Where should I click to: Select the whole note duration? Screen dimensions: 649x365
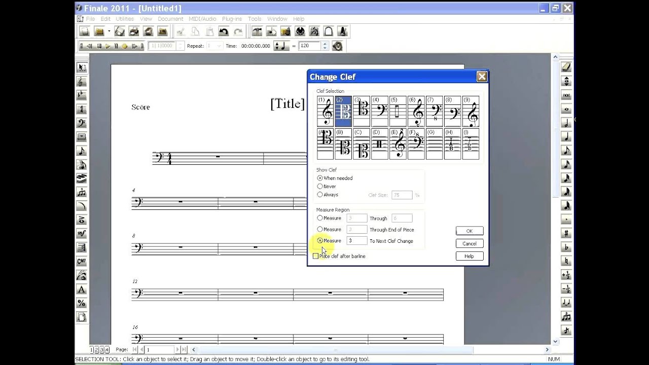click(x=566, y=109)
